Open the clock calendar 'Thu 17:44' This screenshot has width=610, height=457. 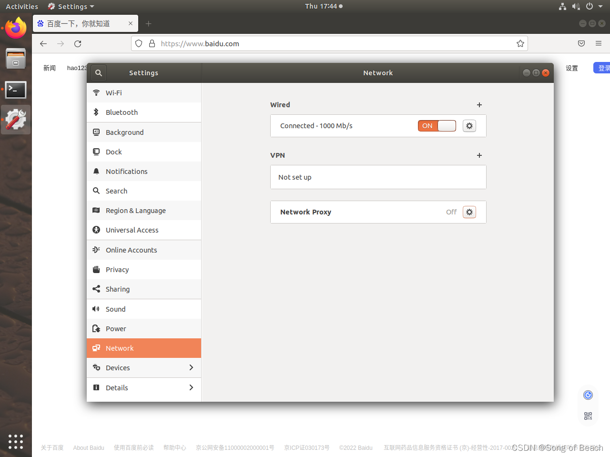pyautogui.click(x=324, y=6)
